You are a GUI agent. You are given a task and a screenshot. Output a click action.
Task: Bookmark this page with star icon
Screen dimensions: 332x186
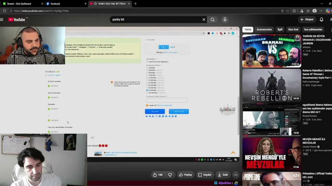click(288, 11)
